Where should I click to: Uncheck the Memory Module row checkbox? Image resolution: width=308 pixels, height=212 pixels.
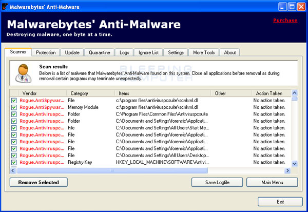(x=14, y=107)
